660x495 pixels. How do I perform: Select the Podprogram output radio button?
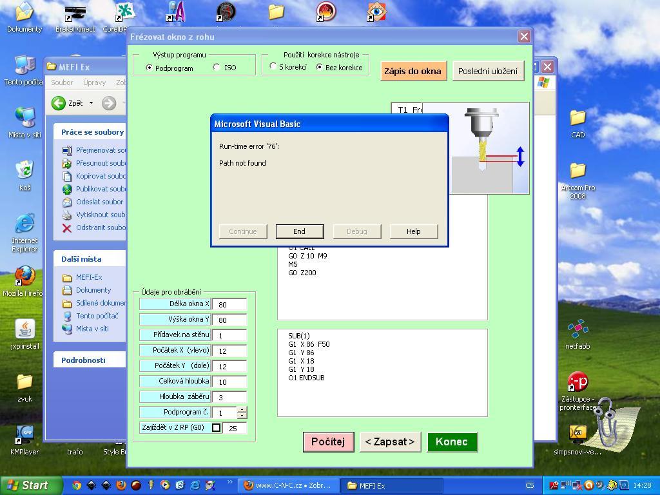coord(150,68)
